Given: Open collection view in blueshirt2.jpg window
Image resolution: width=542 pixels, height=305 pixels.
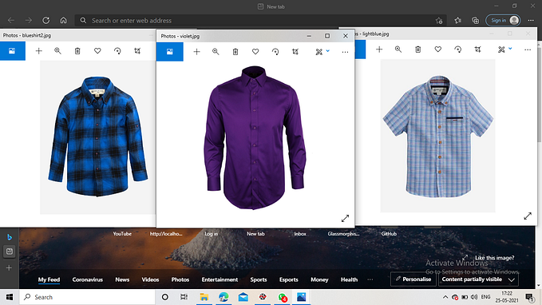Looking at the screenshot, I should 12,51.
